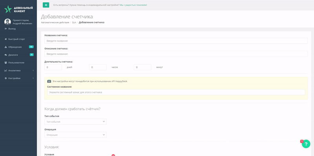
Task: Go to SLA breadcrumb
Action: tap(74, 22)
